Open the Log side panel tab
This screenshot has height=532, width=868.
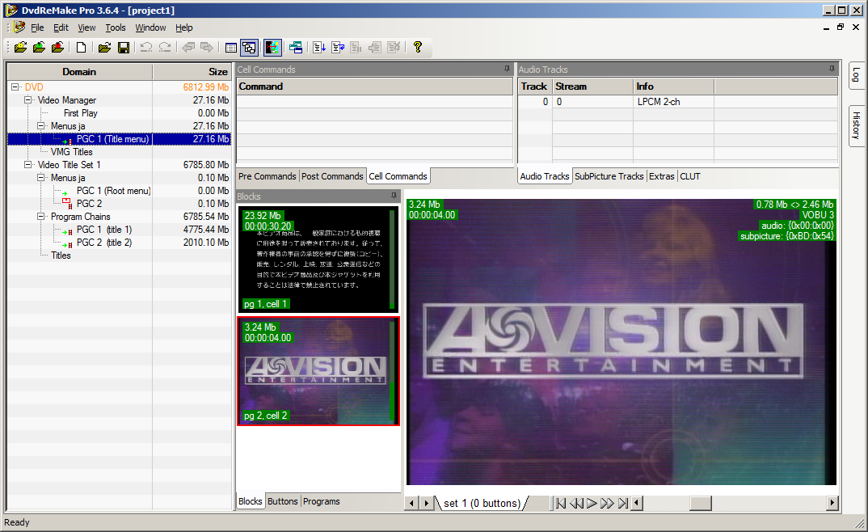click(x=857, y=74)
